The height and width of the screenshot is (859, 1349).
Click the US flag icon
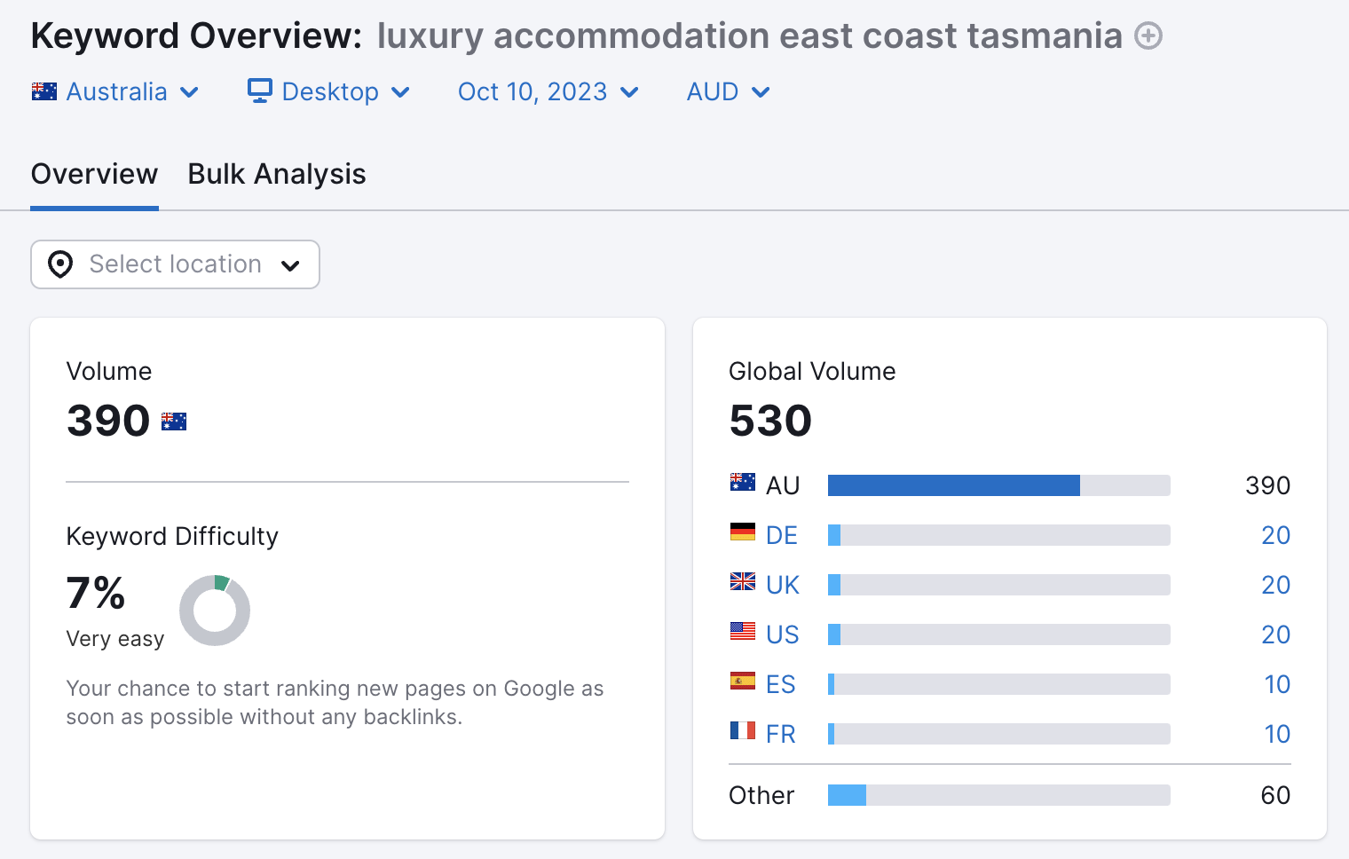742,632
